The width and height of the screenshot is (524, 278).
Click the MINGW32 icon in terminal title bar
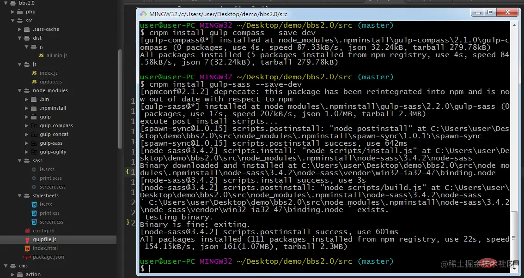[x=143, y=14]
